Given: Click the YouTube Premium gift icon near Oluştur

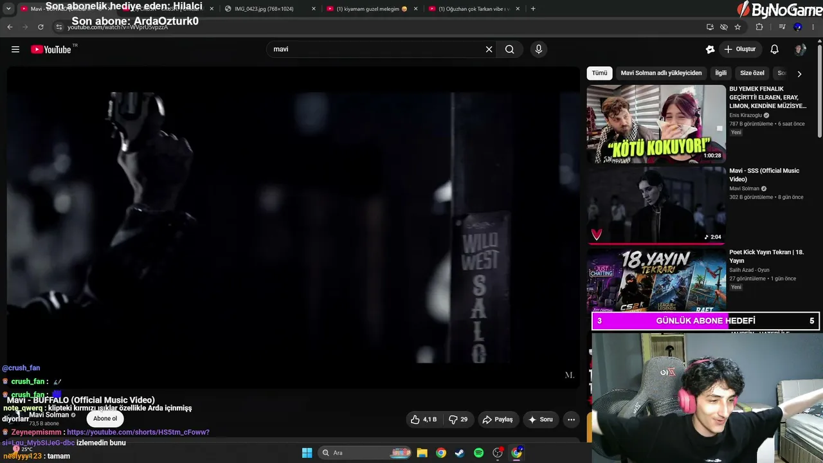Looking at the screenshot, I should pyautogui.click(x=710, y=50).
